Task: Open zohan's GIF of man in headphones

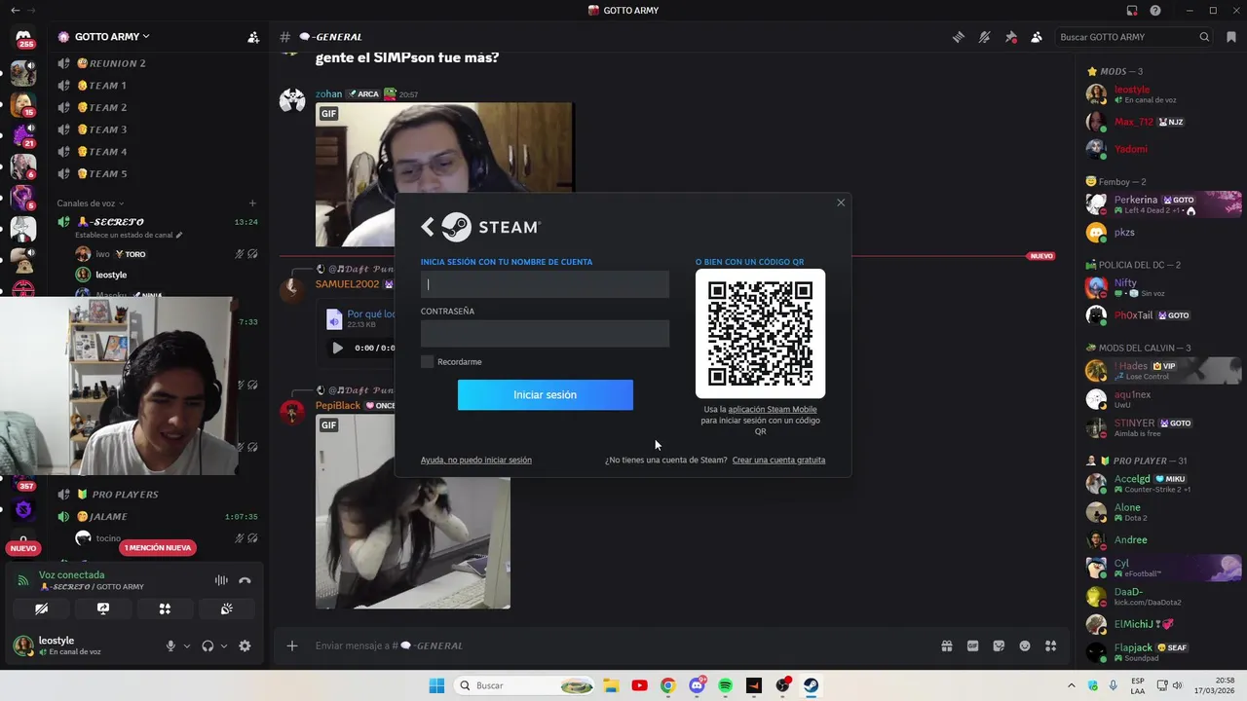Action: (x=445, y=175)
